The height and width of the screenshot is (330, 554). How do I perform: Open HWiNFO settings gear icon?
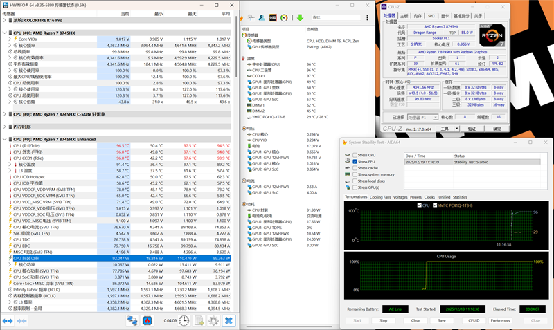coord(213,321)
